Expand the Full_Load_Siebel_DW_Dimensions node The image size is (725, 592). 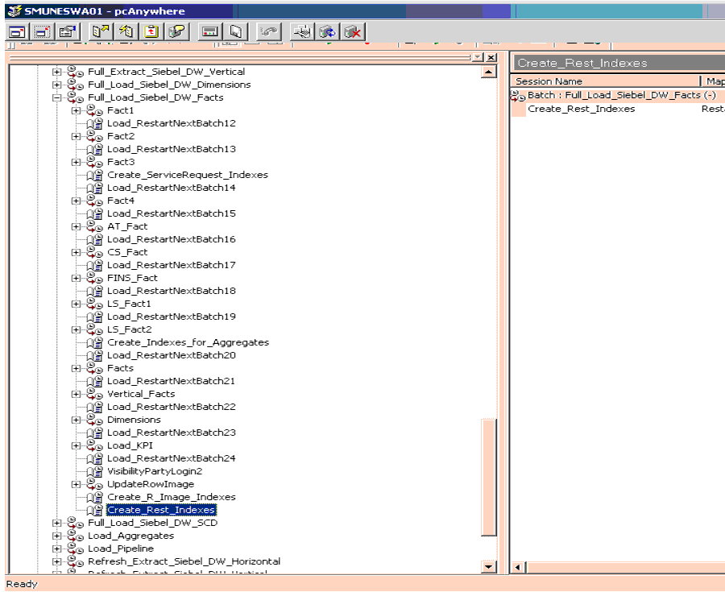[56, 85]
